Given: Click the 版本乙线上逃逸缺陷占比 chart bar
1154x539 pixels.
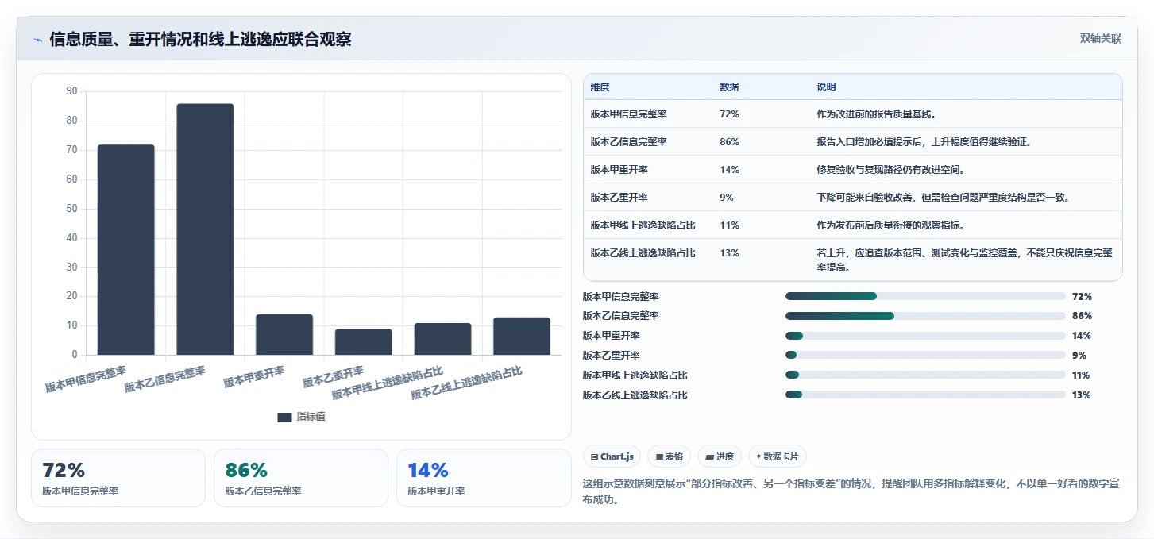Looking at the screenshot, I should tap(522, 337).
